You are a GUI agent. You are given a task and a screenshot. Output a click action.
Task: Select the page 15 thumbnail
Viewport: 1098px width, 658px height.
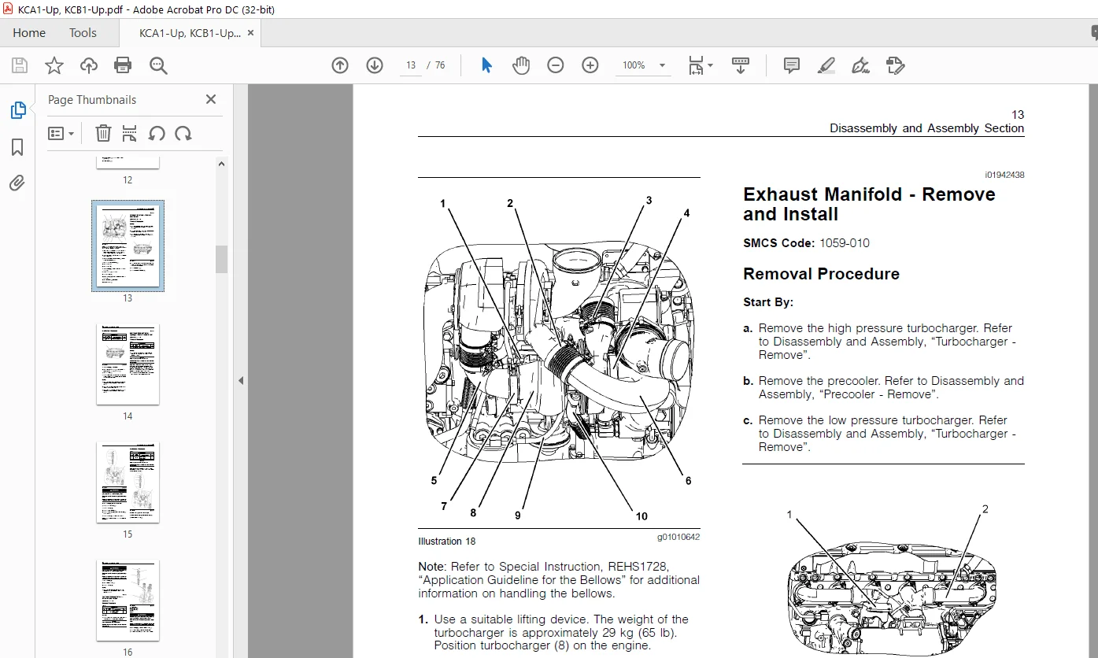(x=128, y=482)
